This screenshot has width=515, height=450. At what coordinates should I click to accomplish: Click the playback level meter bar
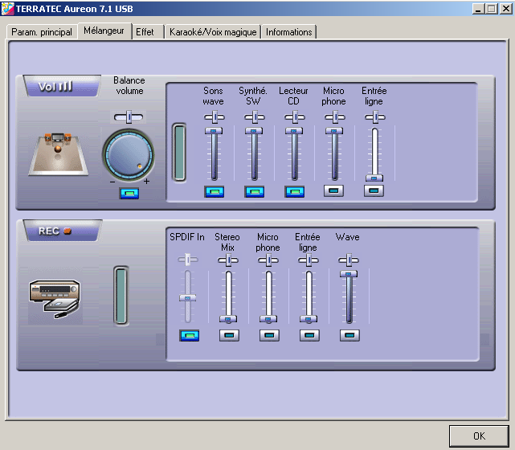point(179,153)
